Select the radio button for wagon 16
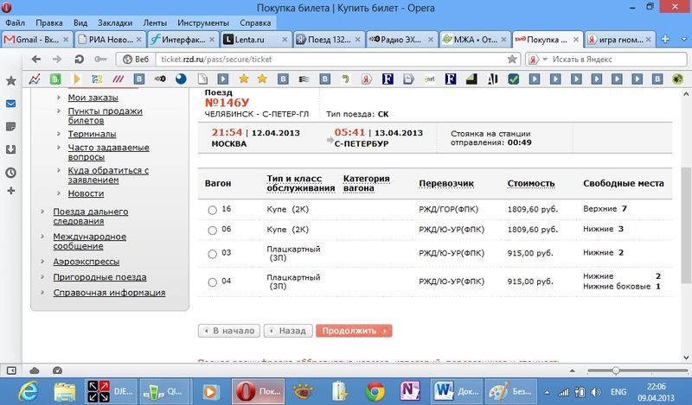Screen dimensions: 692x405 [x=213, y=210]
